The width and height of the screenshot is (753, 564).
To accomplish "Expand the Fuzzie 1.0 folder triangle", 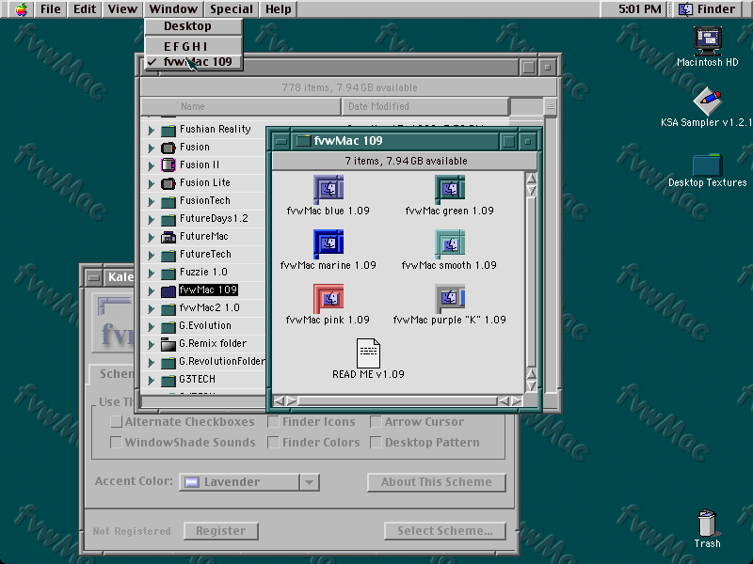I will coord(151,273).
